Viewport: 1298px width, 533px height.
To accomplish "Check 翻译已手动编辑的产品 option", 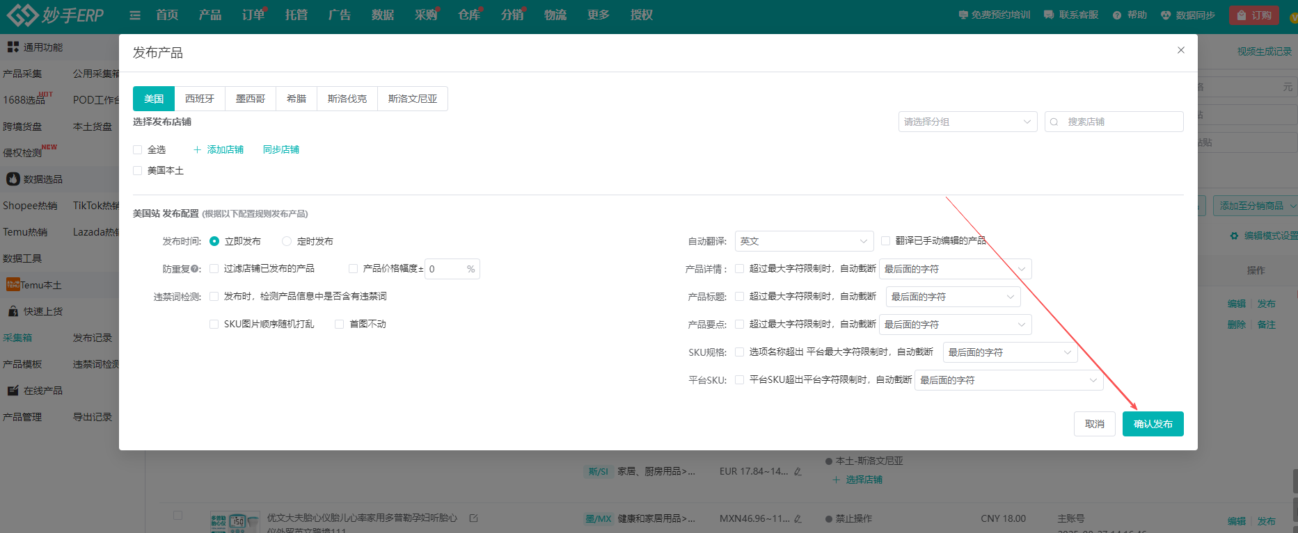I will click(885, 240).
